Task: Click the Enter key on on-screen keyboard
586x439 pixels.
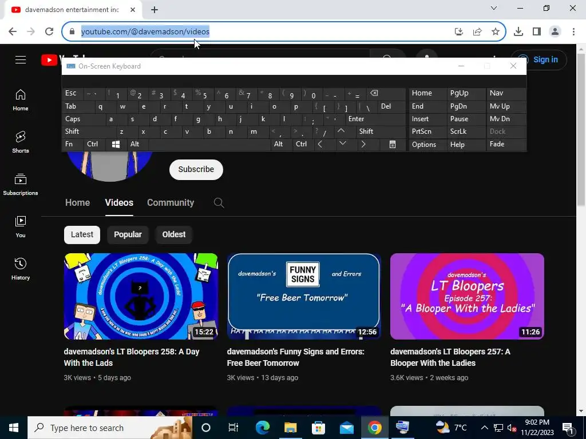Action: pos(375,119)
